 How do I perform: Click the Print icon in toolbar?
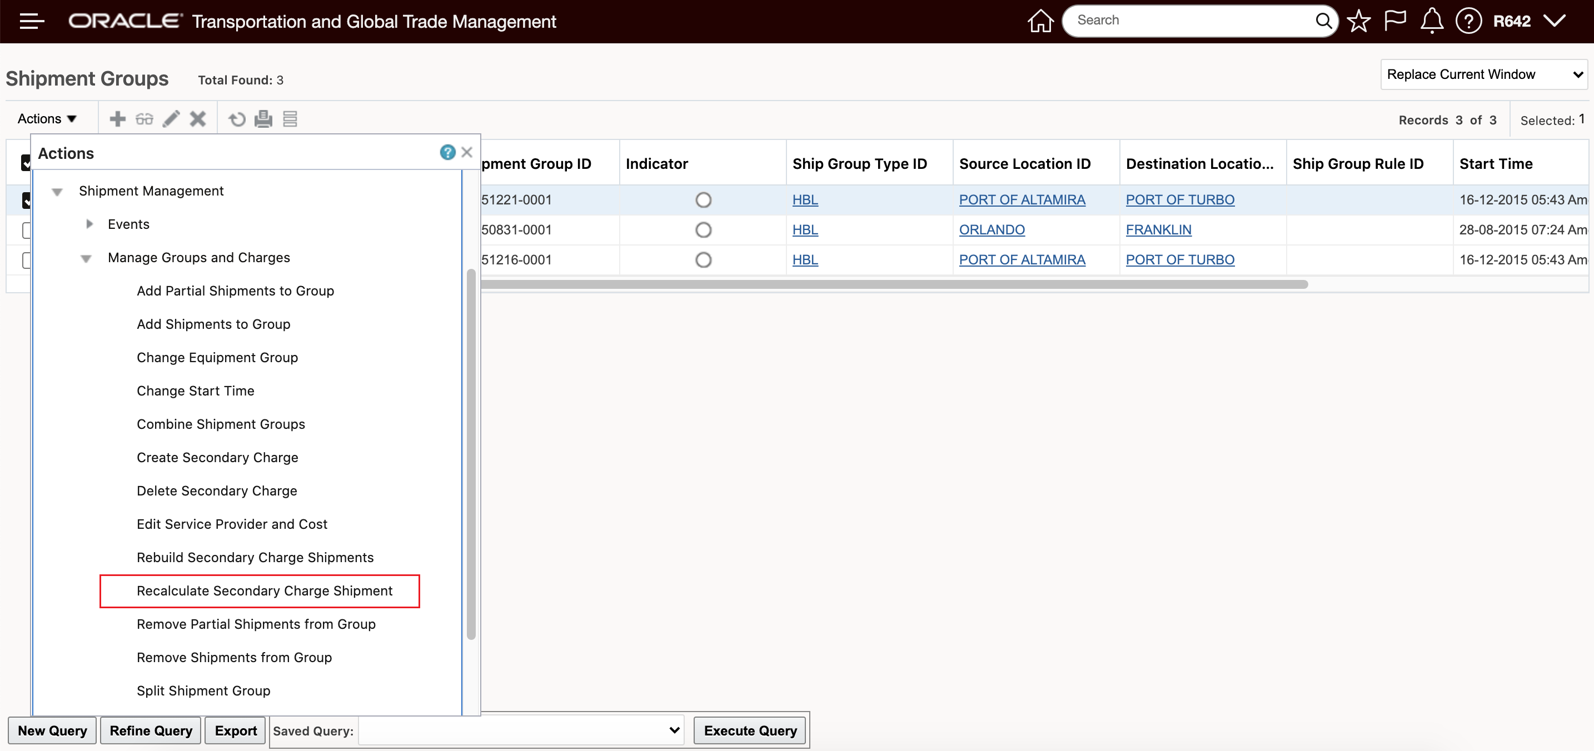point(263,119)
